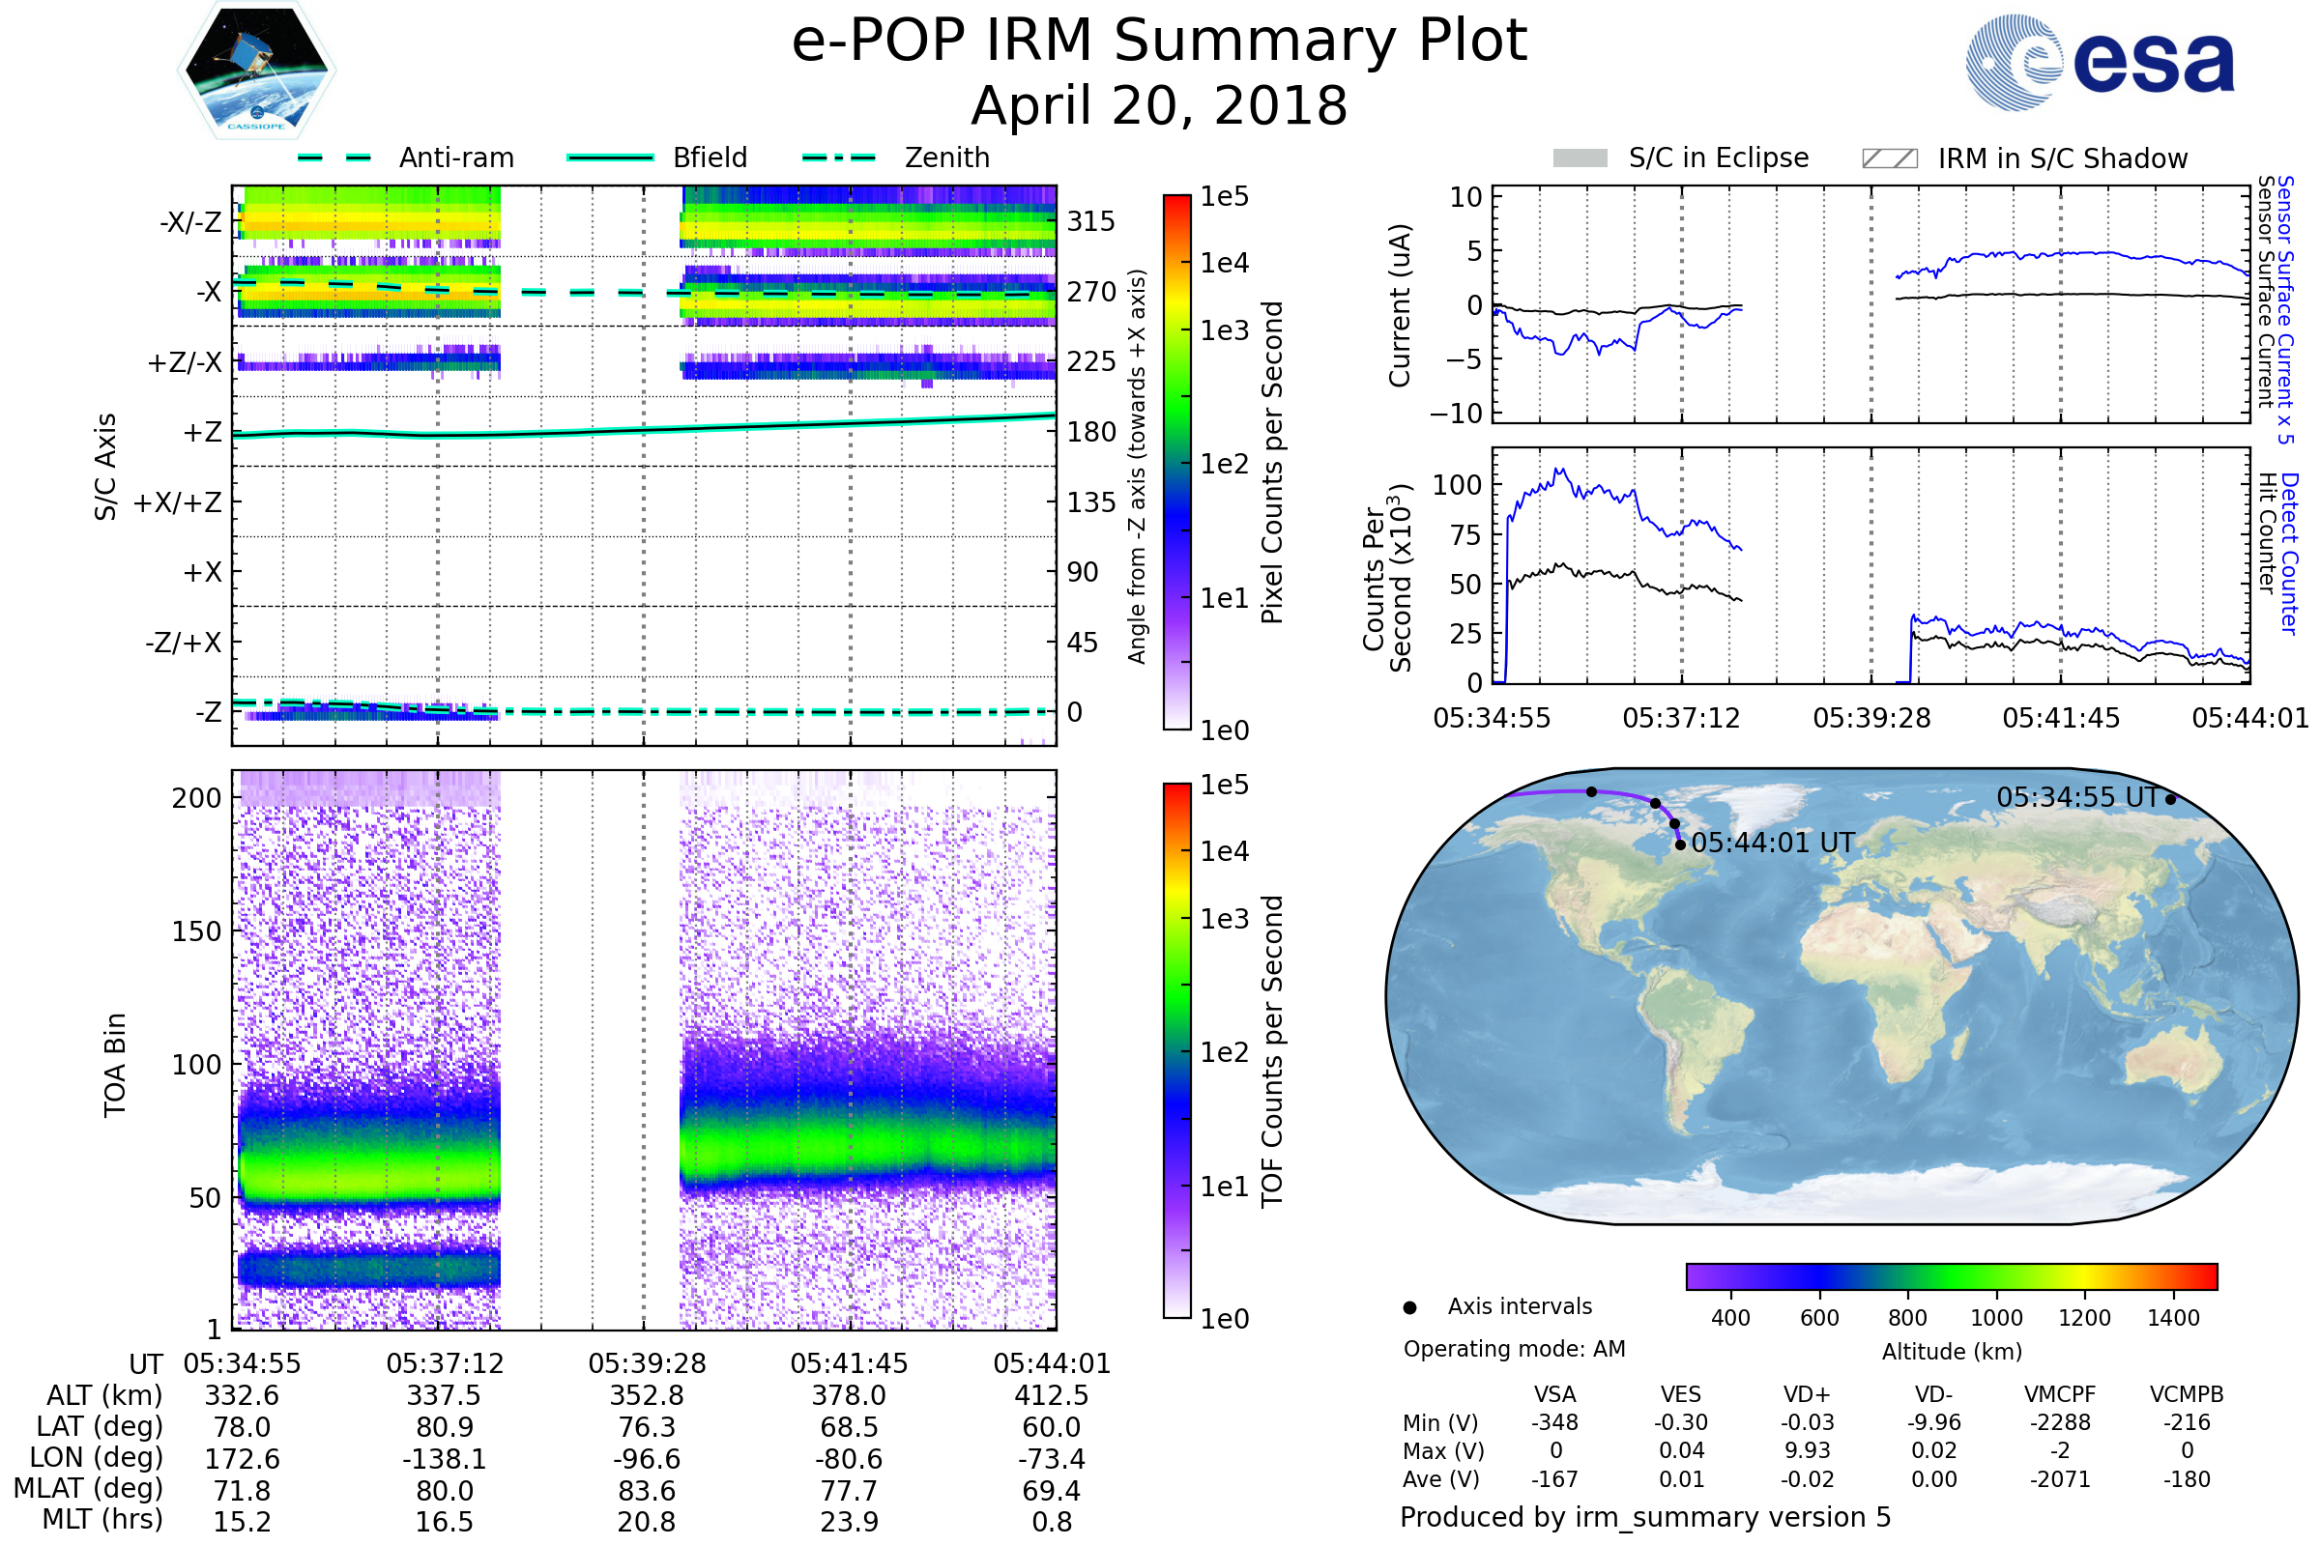
Task: Click the Pixel Counts per Second colorbar
Action: pos(1176,462)
